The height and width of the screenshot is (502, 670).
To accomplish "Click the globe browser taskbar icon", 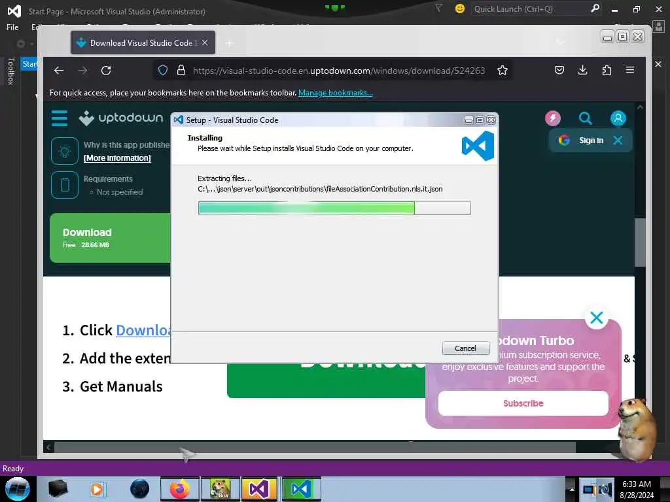I will point(140,489).
